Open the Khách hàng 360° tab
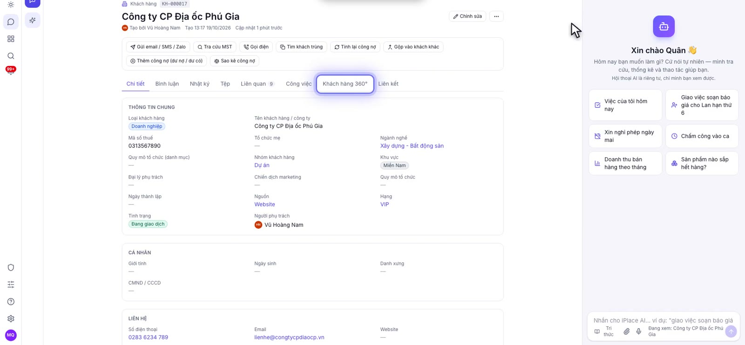This screenshot has height=345, width=745. tap(345, 84)
